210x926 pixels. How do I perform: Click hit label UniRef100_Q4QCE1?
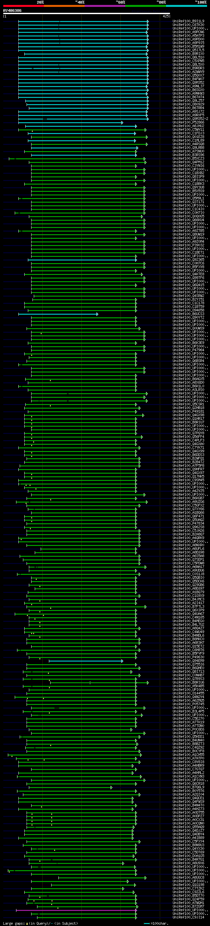point(188,798)
